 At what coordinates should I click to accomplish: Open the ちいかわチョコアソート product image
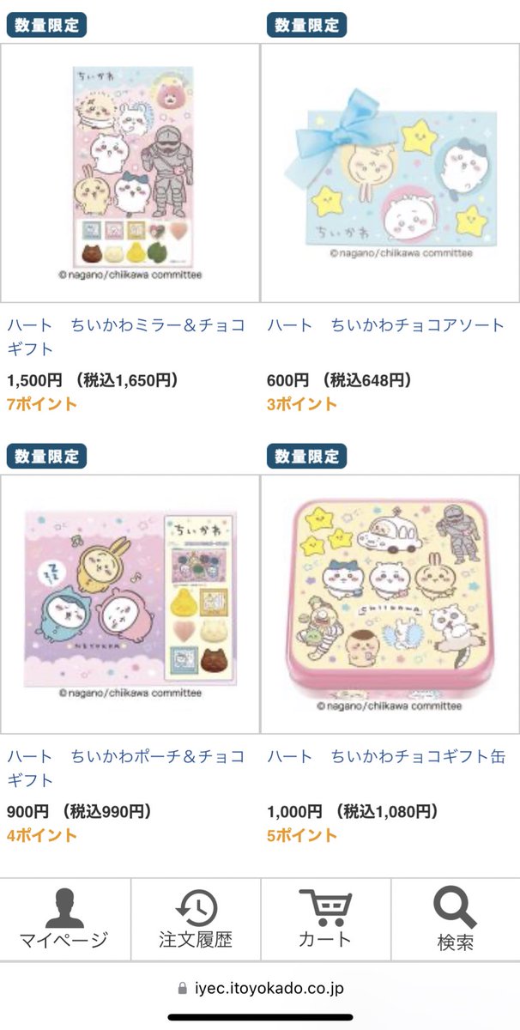point(390,173)
